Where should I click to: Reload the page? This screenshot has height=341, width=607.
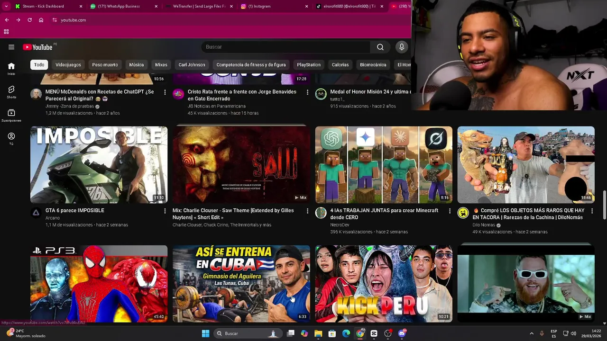point(29,20)
